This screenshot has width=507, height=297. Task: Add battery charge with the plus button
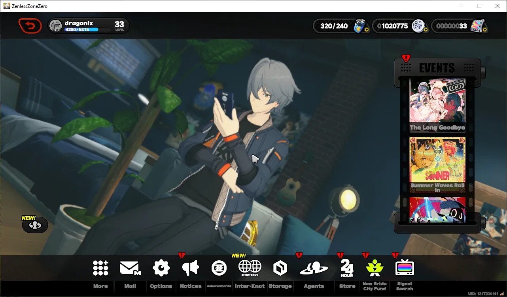point(367,29)
